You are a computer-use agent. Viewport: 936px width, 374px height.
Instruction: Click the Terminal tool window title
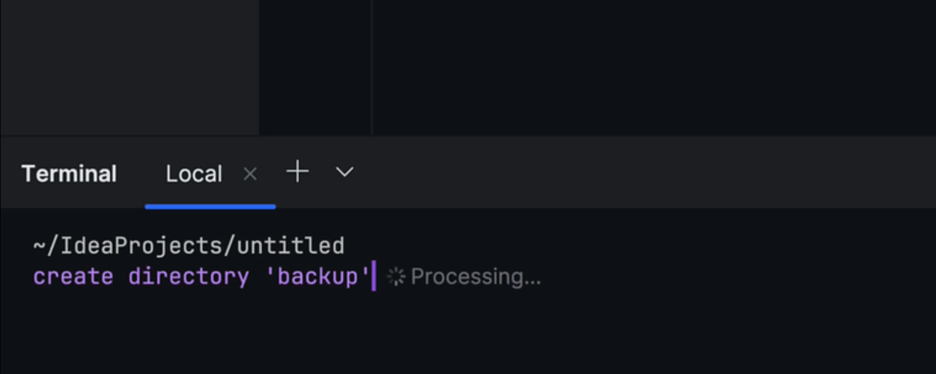coord(69,174)
